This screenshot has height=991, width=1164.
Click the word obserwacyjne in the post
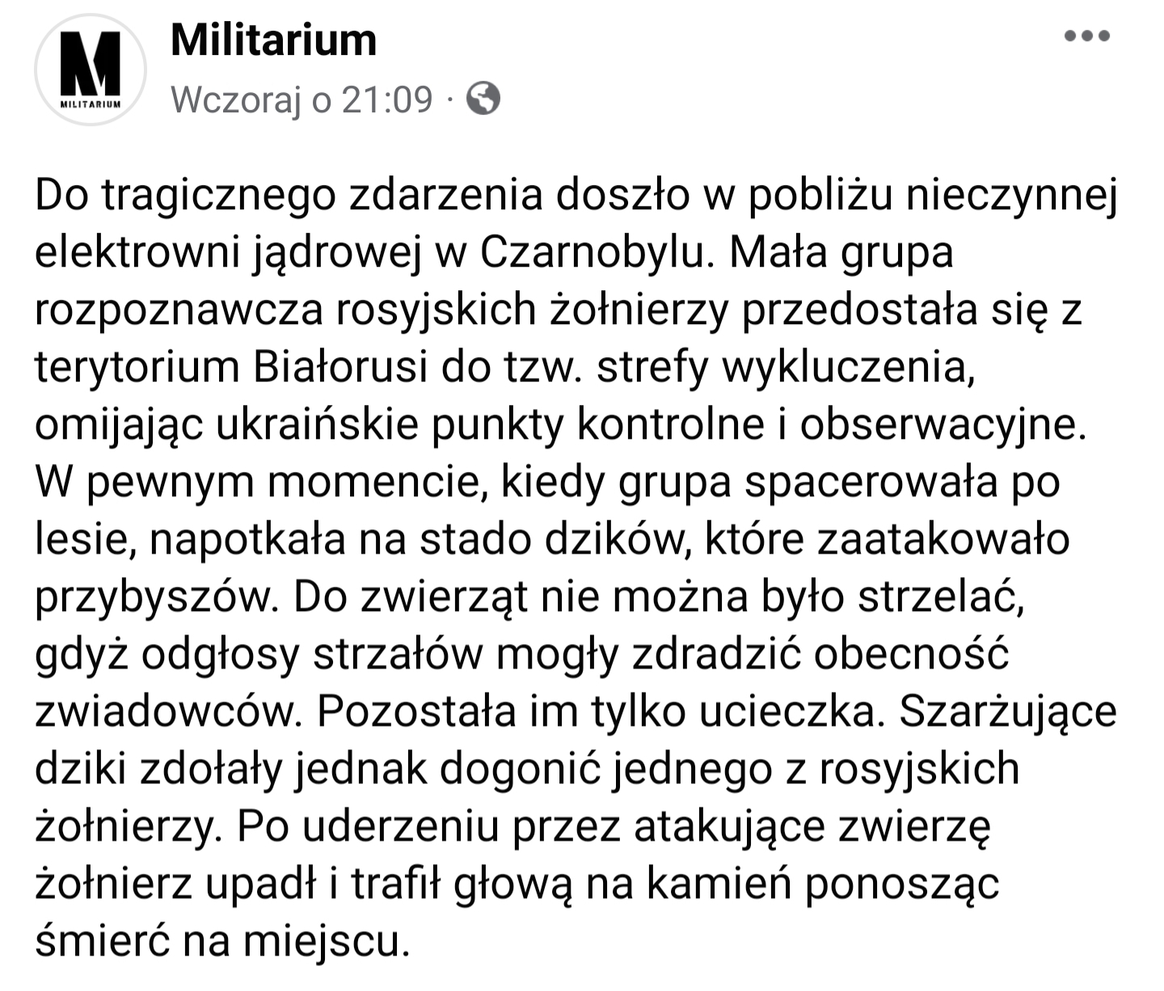pyautogui.click(x=942, y=425)
